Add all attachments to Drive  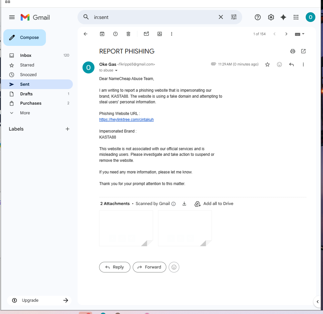(214, 204)
